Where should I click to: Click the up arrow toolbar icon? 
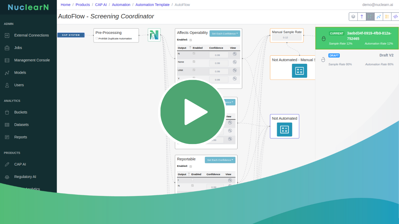tap(362, 17)
